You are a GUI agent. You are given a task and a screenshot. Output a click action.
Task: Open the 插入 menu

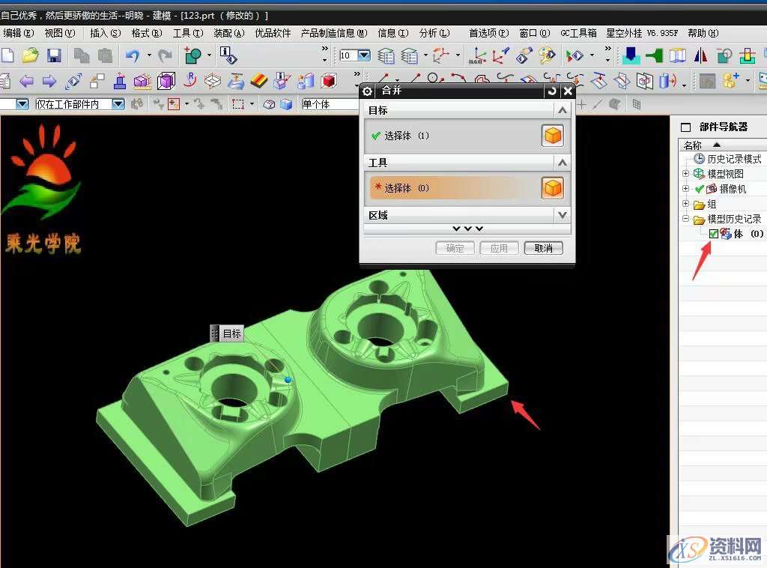click(104, 33)
